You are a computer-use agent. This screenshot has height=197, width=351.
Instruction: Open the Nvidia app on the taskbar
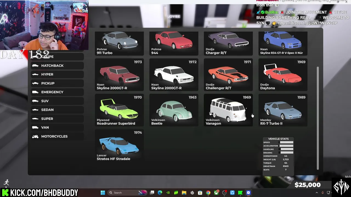point(168,193)
